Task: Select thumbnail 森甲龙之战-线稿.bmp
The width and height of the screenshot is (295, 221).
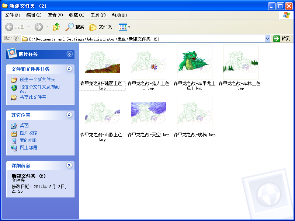Action: click(195, 113)
